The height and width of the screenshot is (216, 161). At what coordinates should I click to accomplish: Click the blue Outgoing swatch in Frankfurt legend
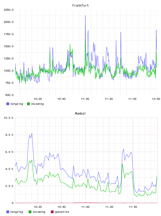click(x=8, y=104)
